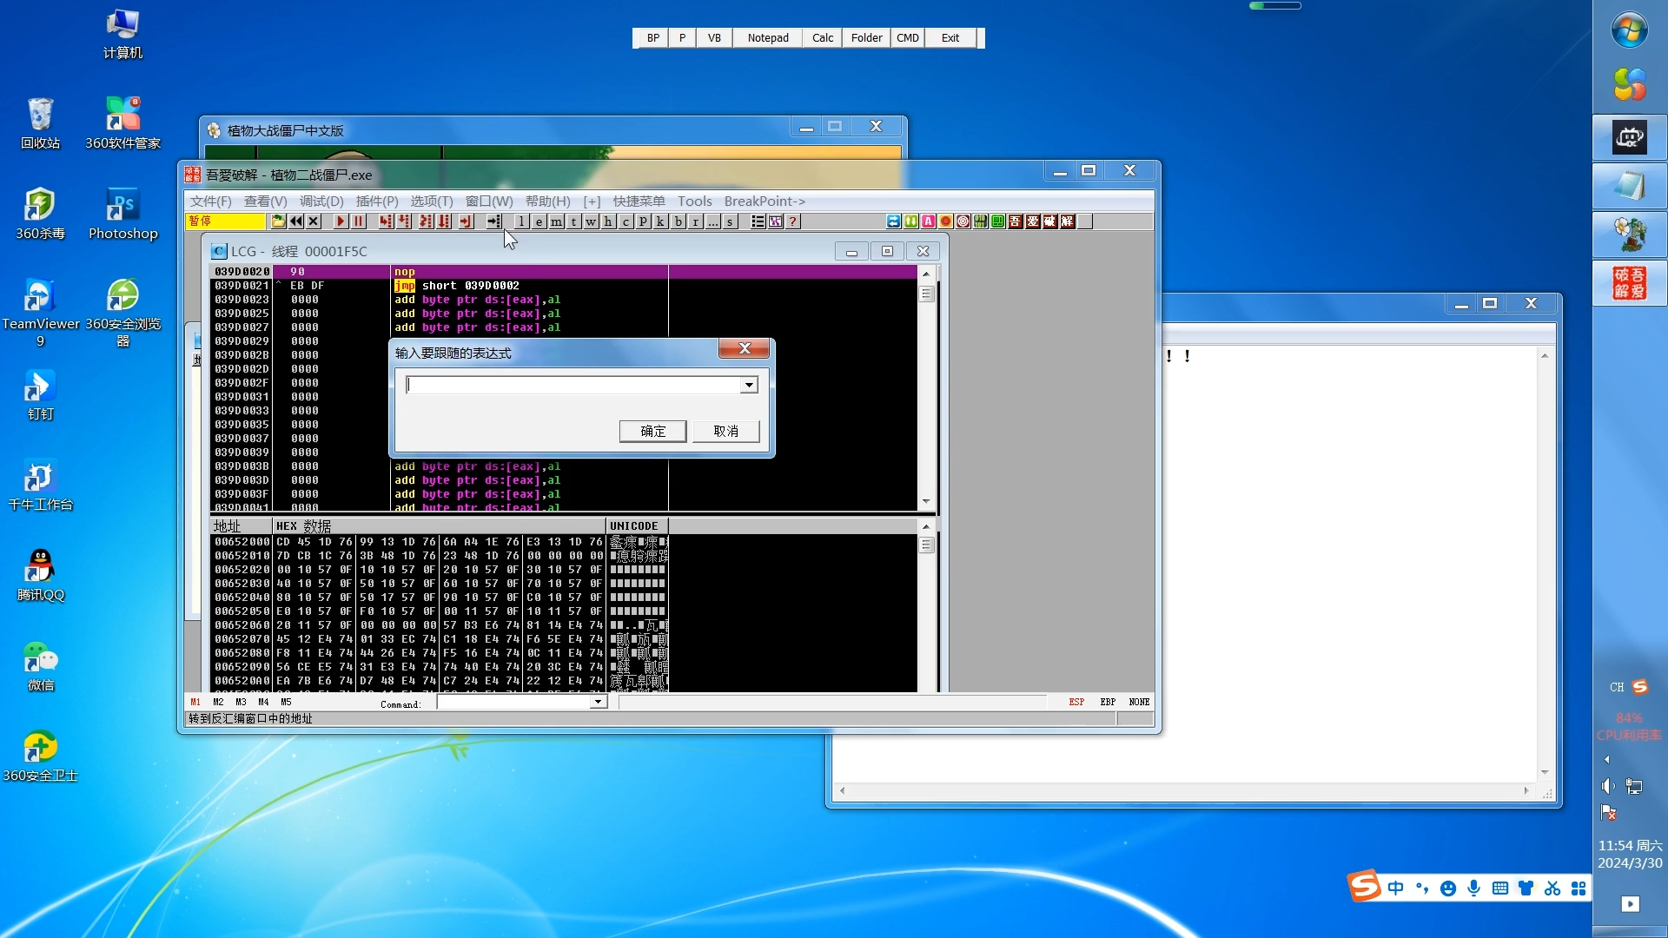Open the BreakPoint-> menu
This screenshot has width=1668, height=938.
coord(764,201)
